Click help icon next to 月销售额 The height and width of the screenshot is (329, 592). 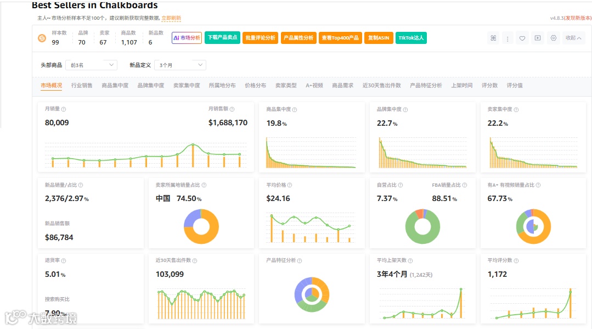232,109
